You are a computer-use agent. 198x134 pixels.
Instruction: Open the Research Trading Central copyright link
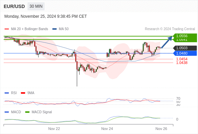tap(170, 29)
